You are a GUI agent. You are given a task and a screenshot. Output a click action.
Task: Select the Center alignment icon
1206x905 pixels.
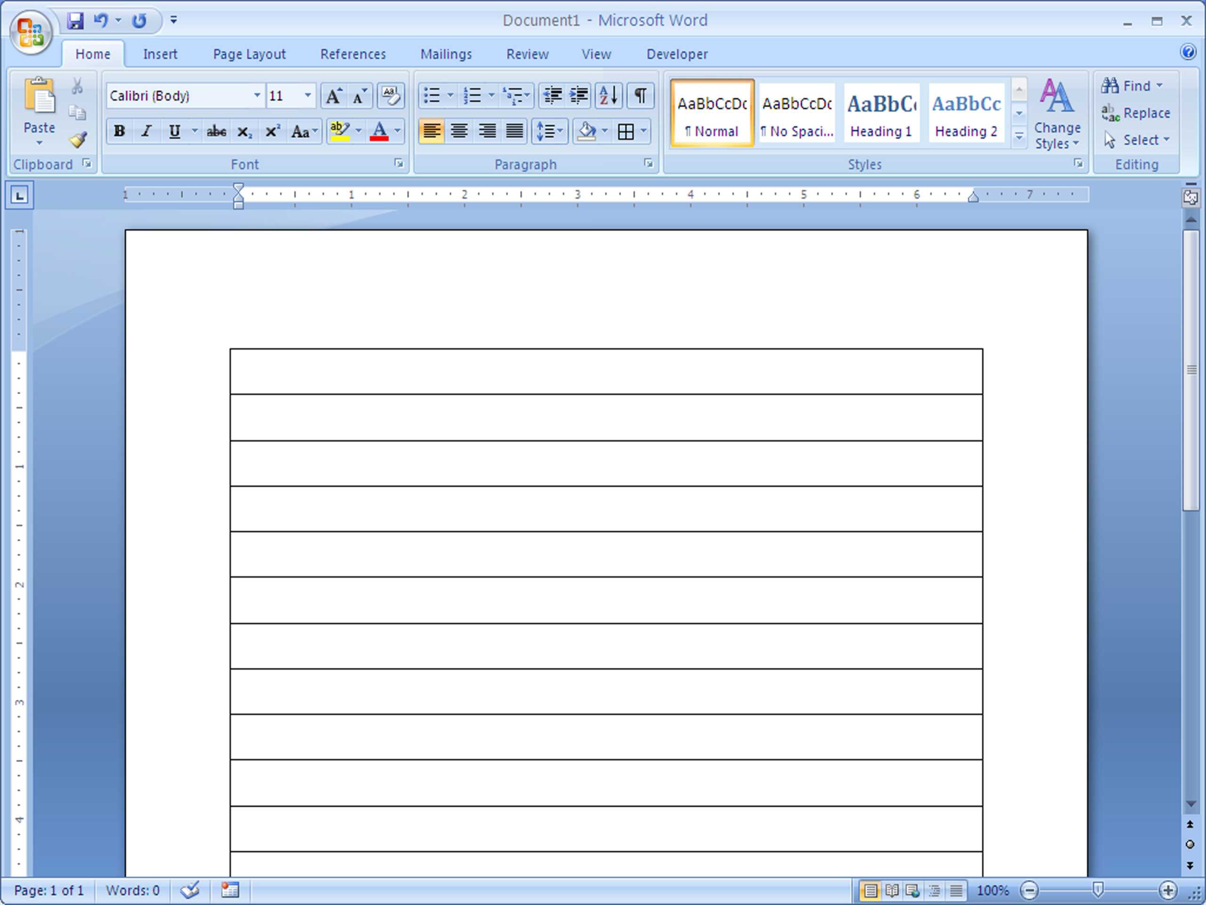point(459,131)
